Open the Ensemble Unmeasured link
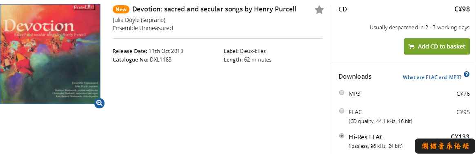The height and width of the screenshot is (154, 476). [143, 28]
